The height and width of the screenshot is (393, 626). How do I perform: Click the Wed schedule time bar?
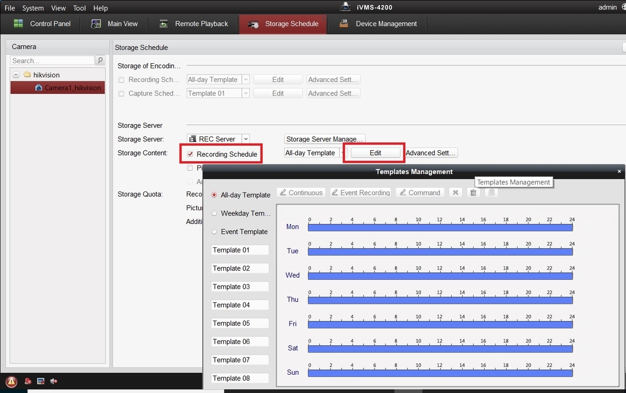pos(440,276)
